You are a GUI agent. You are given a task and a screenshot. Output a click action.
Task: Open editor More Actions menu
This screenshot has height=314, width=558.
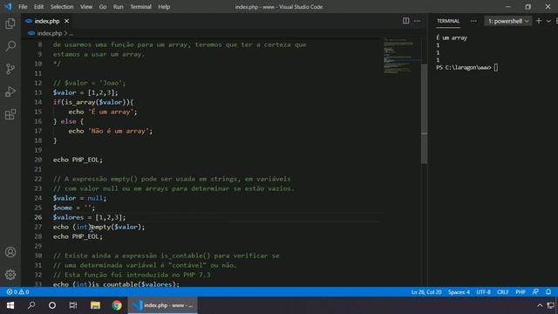click(x=417, y=21)
